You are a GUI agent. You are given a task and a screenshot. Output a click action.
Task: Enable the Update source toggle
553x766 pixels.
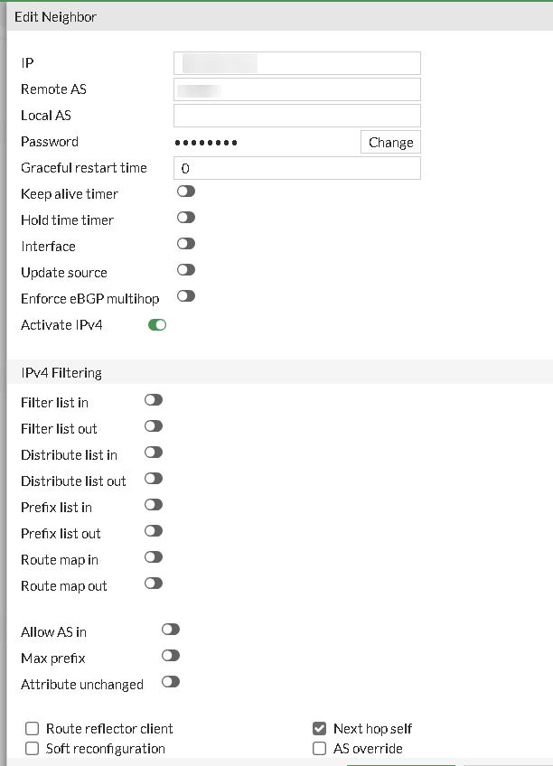(x=185, y=269)
